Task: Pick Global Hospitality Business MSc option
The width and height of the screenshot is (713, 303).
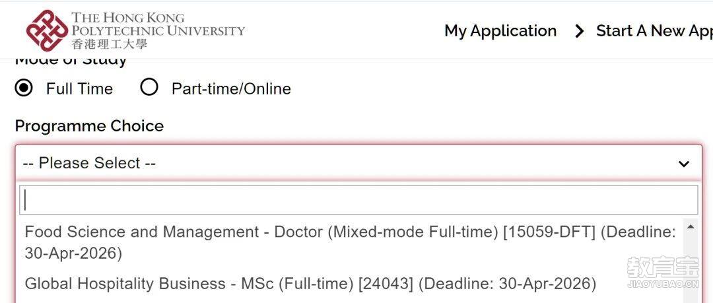Action: coord(310,284)
